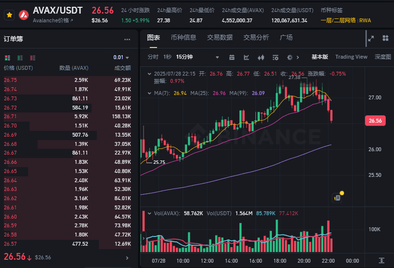Screen dimensions: 394x268
Task: Open the chart settings gear icon
Action: pyautogui.click(x=290, y=58)
